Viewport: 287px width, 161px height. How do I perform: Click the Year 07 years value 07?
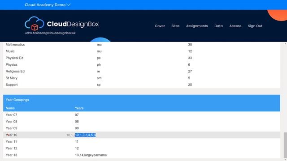click(x=77, y=115)
